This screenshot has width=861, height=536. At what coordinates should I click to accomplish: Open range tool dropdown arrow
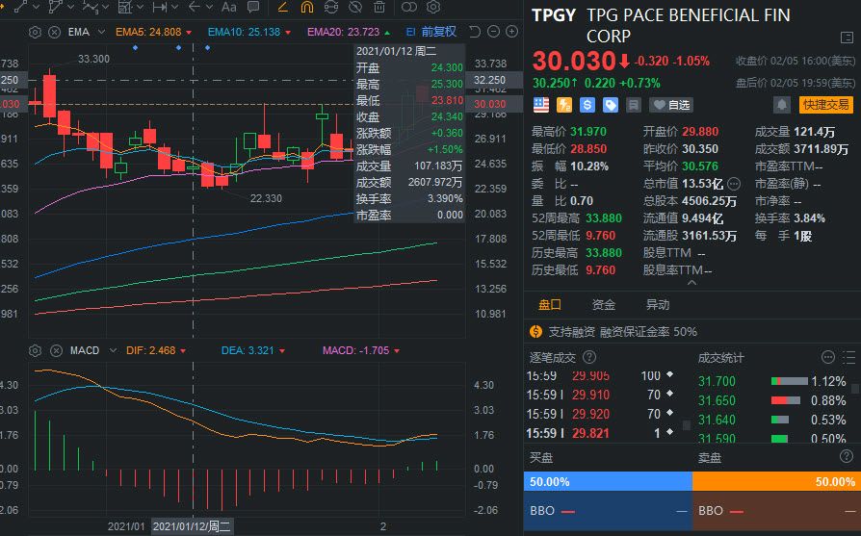click(x=175, y=7)
